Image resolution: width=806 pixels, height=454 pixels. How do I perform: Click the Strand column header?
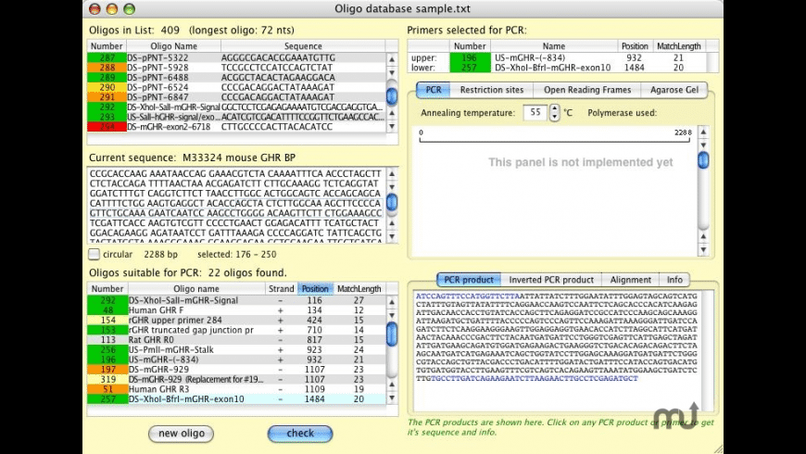click(x=282, y=289)
